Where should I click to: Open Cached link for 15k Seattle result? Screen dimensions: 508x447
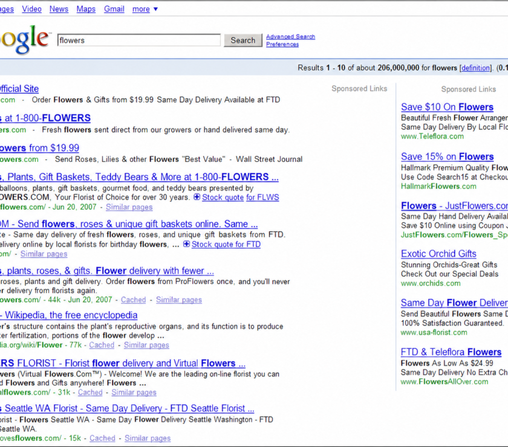click(x=102, y=439)
